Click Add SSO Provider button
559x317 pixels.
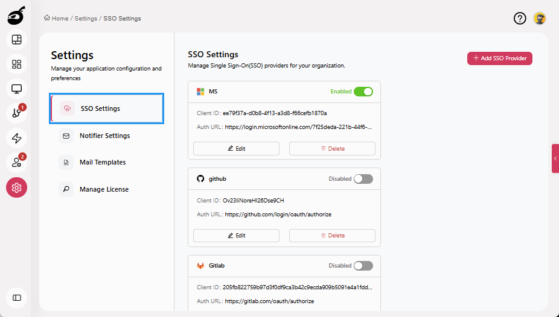(x=499, y=58)
